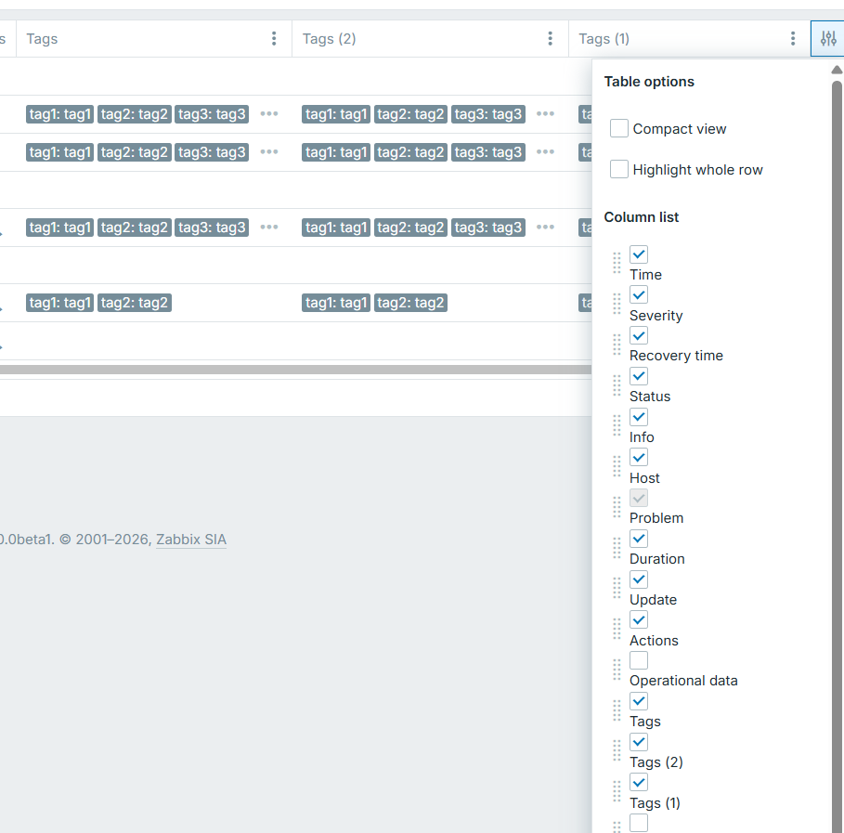Click the scroll-up arrow of the options panel
This screenshot has width=844, height=833.
[837, 70]
